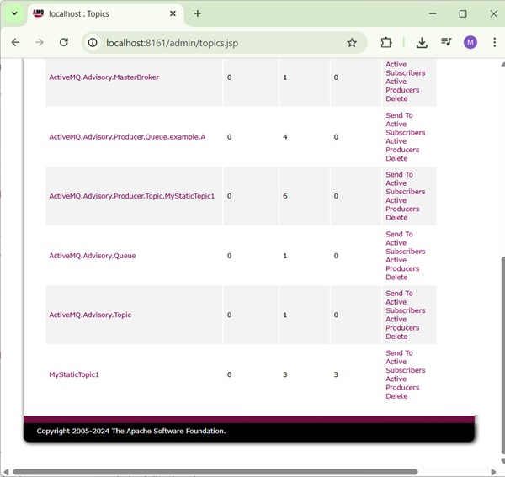Click Send To for ActiveMQ.Advisory.Queue

point(399,235)
